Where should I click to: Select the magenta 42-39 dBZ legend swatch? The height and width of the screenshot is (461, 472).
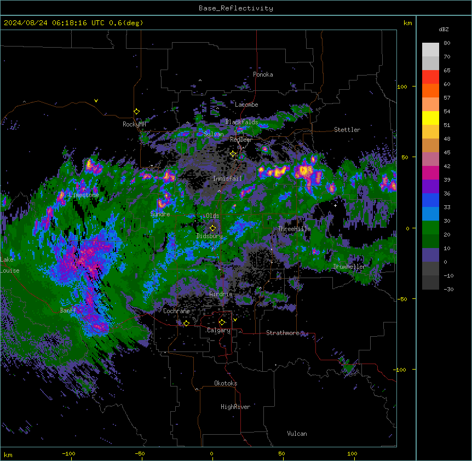tap(430, 173)
